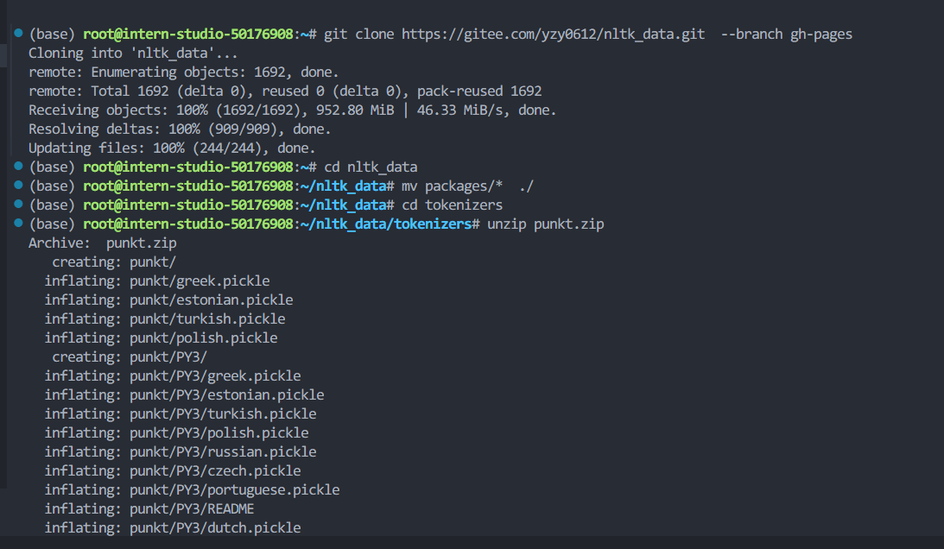Click the decoration dot beside 'cd tokenizers'
The image size is (944, 549).
click(x=18, y=204)
